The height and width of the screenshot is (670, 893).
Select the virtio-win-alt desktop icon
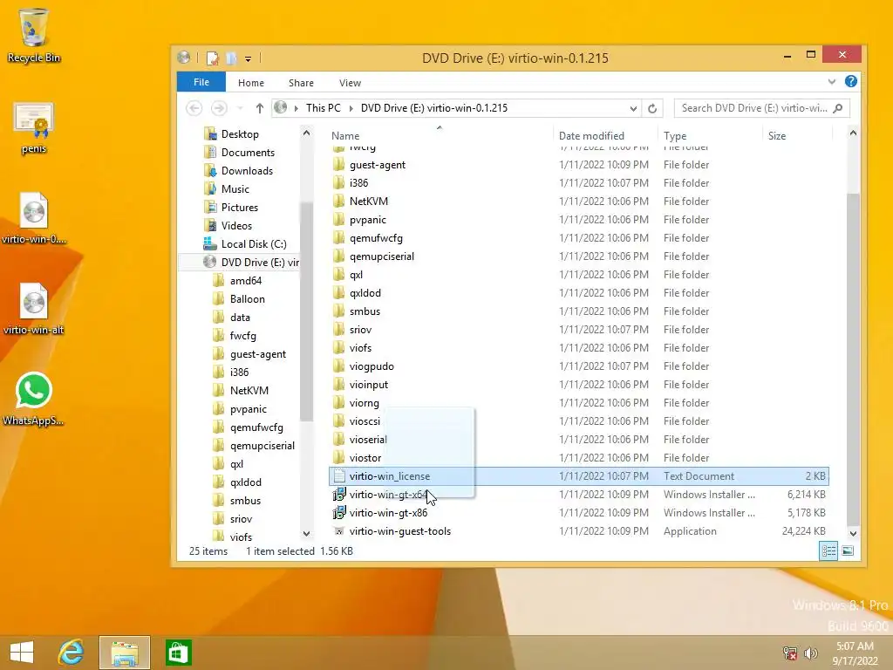pos(34,310)
